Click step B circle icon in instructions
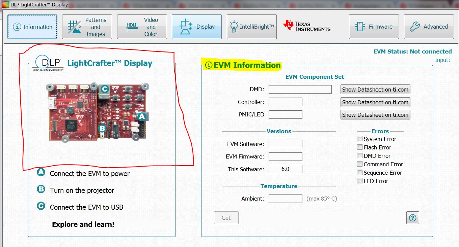The width and height of the screenshot is (459, 247). (x=41, y=189)
